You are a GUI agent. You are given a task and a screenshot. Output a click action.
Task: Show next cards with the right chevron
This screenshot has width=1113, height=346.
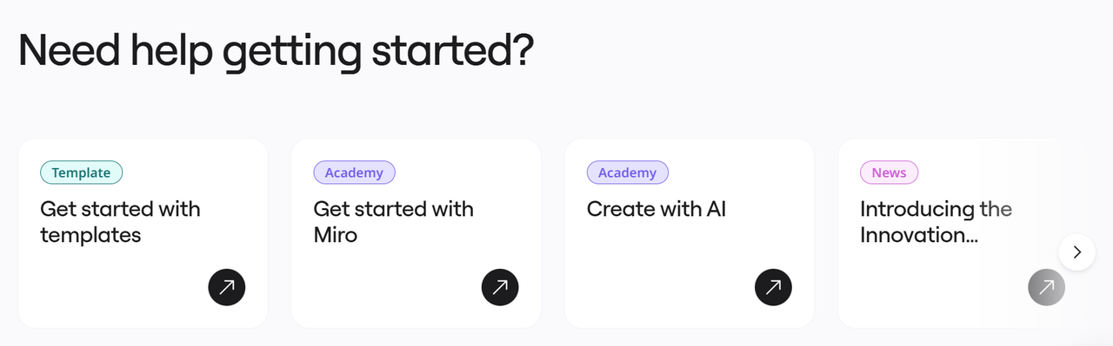pos(1077,252)
